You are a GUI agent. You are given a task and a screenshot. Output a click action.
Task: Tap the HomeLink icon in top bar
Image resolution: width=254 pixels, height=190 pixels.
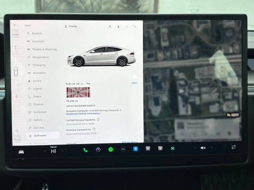pyautogui.click(x=110, y=26)
